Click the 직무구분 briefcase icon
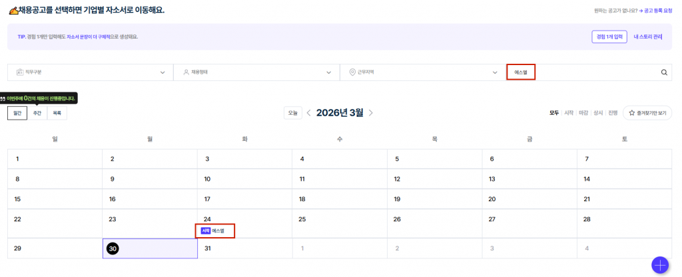 [19, 72]
